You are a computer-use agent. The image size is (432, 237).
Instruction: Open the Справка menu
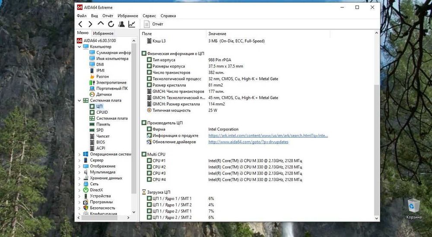[168, 16]
